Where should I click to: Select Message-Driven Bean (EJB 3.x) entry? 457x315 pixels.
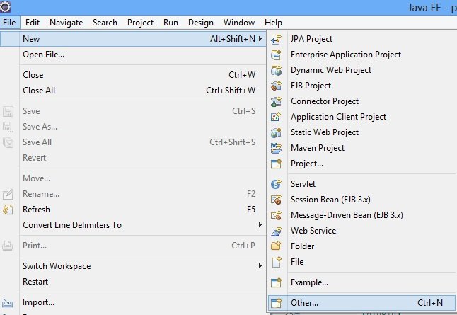(x=361, y=215)
